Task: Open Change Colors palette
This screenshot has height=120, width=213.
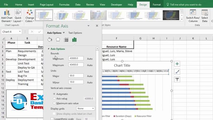Action: pyautogui.click(x=30, y=16)
